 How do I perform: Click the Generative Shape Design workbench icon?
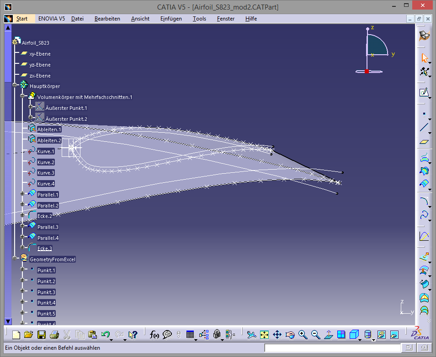point(424,36)
